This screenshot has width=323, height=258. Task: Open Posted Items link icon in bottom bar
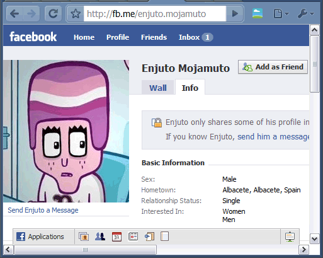[x=149, y=237]
